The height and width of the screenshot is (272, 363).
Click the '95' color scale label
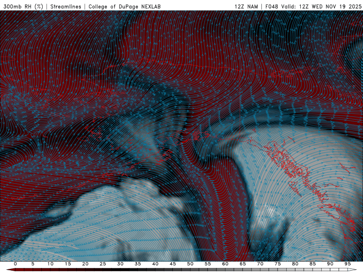348,264
